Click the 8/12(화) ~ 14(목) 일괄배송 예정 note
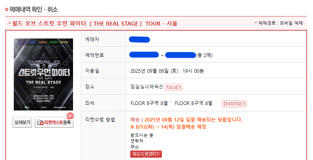Viewport: 313px width, 160px height. [x=168, y=127]
